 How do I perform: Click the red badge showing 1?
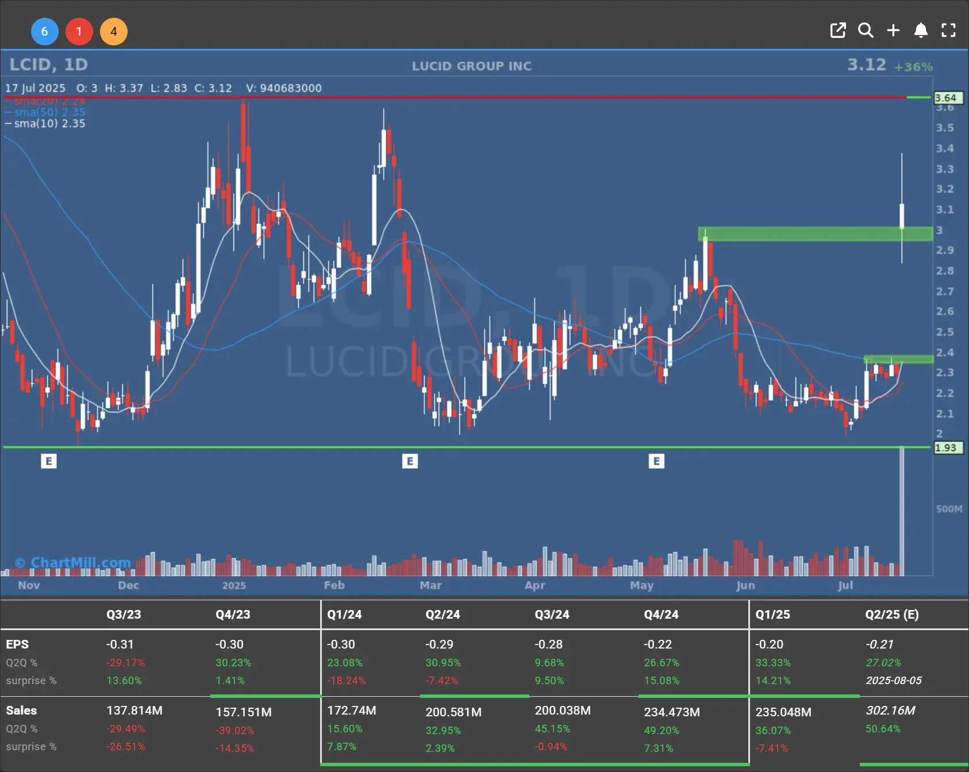79,32
